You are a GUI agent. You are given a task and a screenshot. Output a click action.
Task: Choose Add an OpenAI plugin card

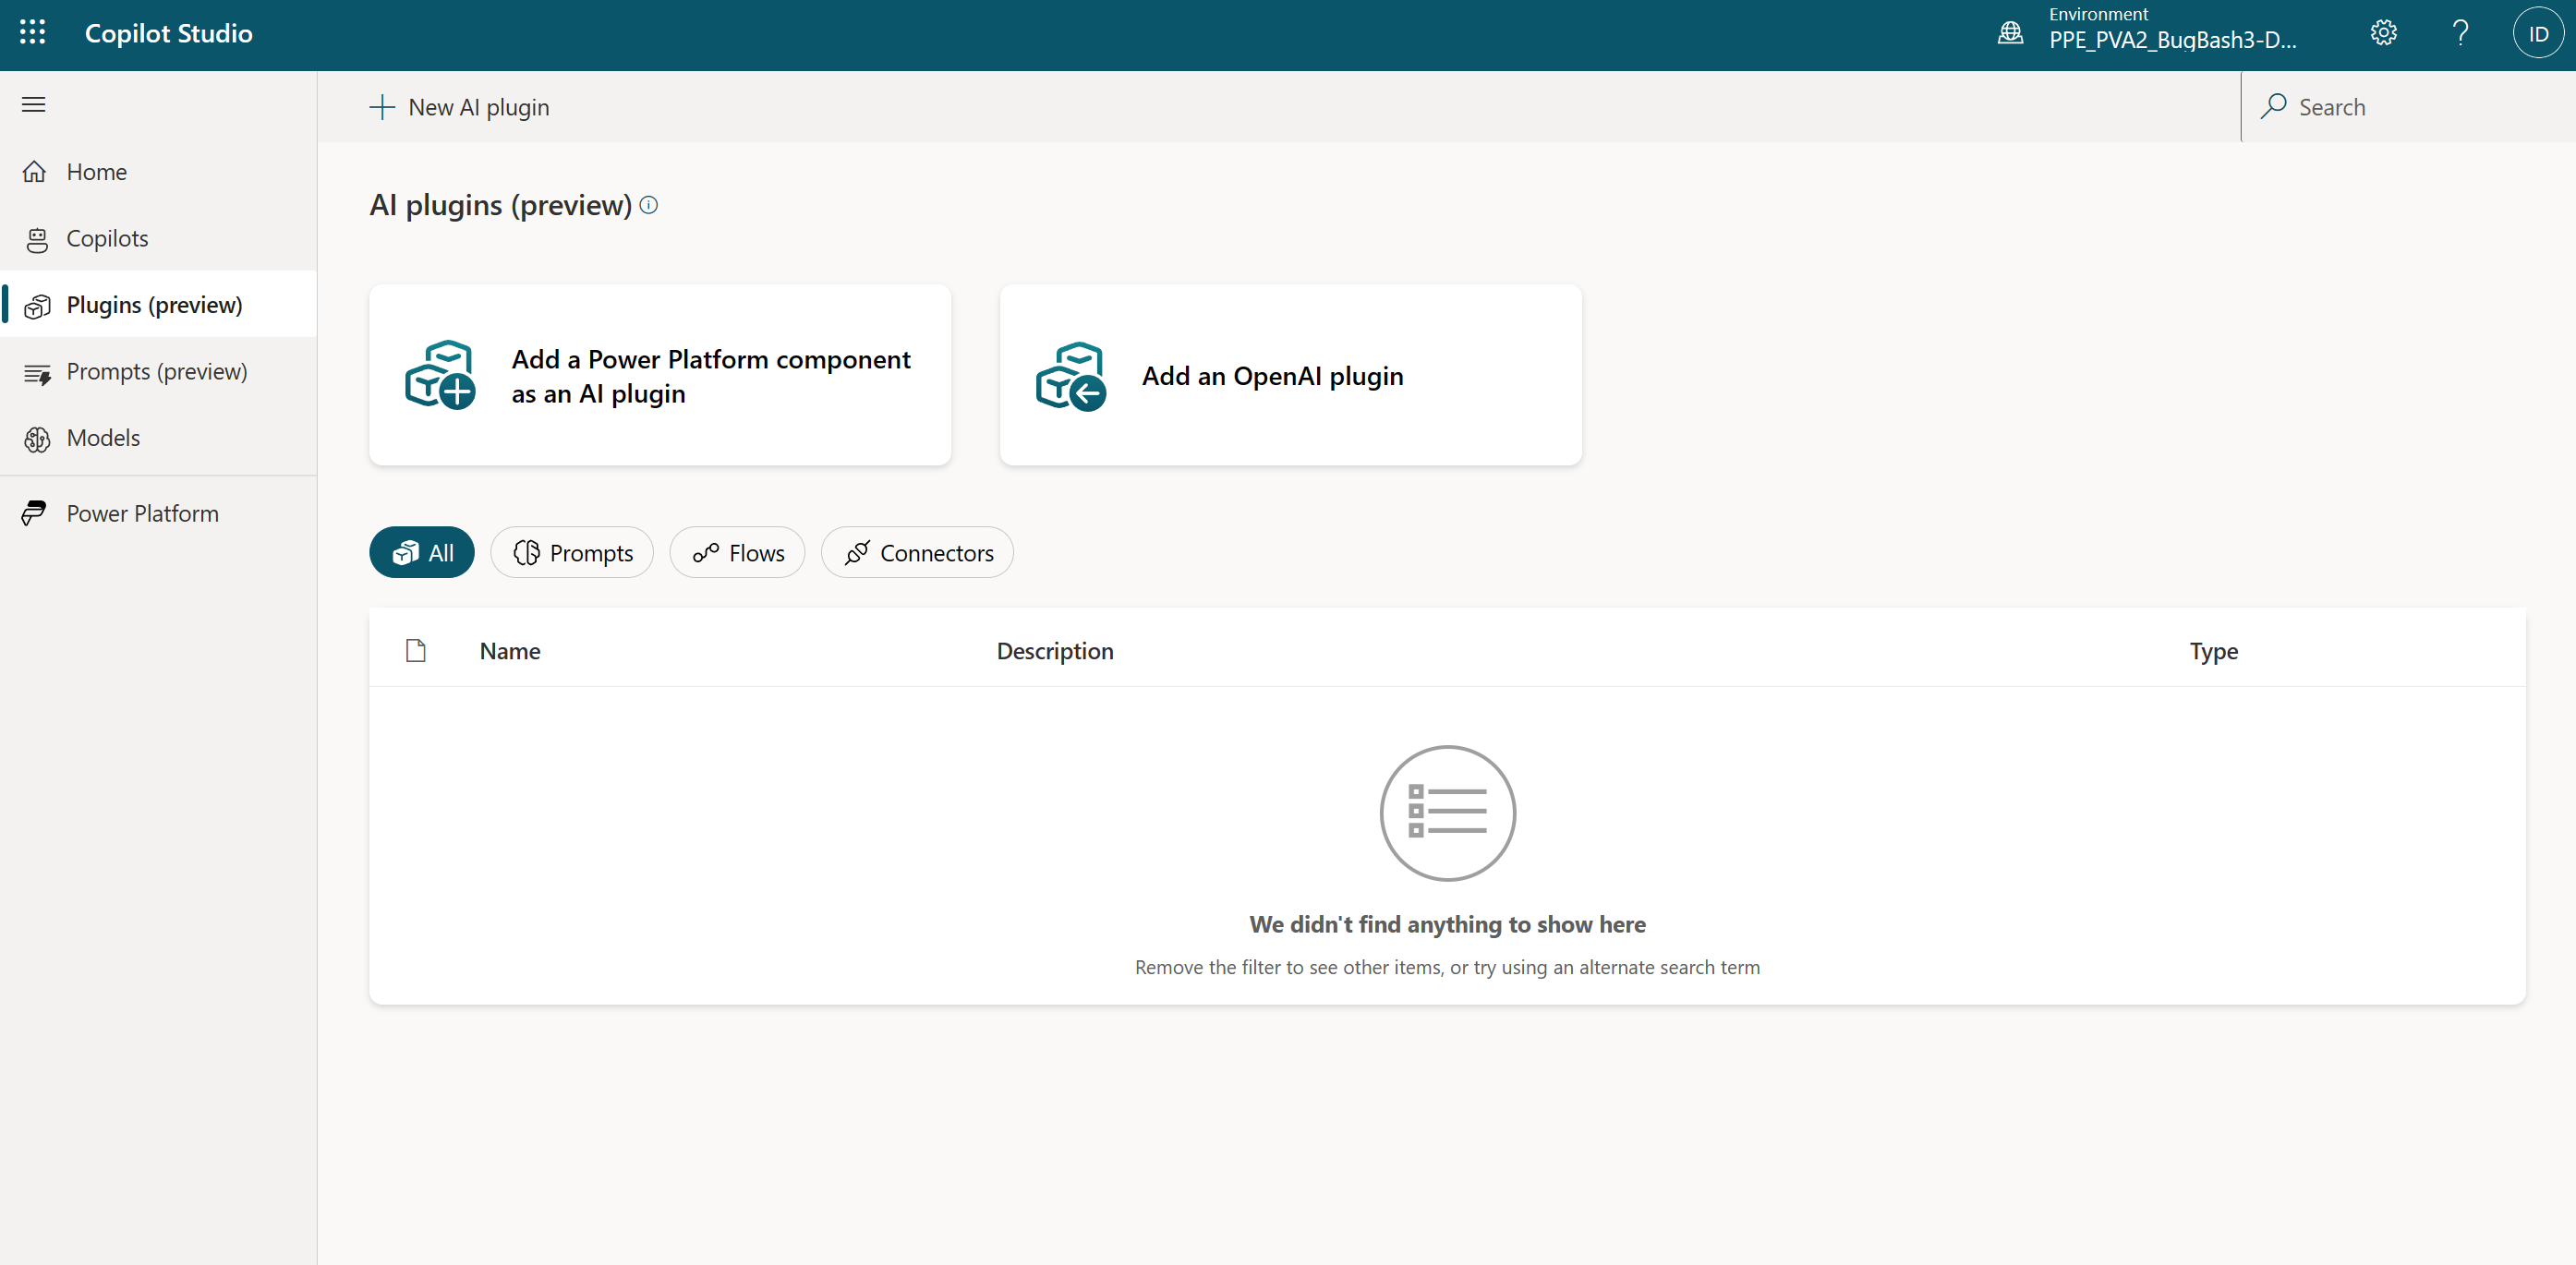1291,375
